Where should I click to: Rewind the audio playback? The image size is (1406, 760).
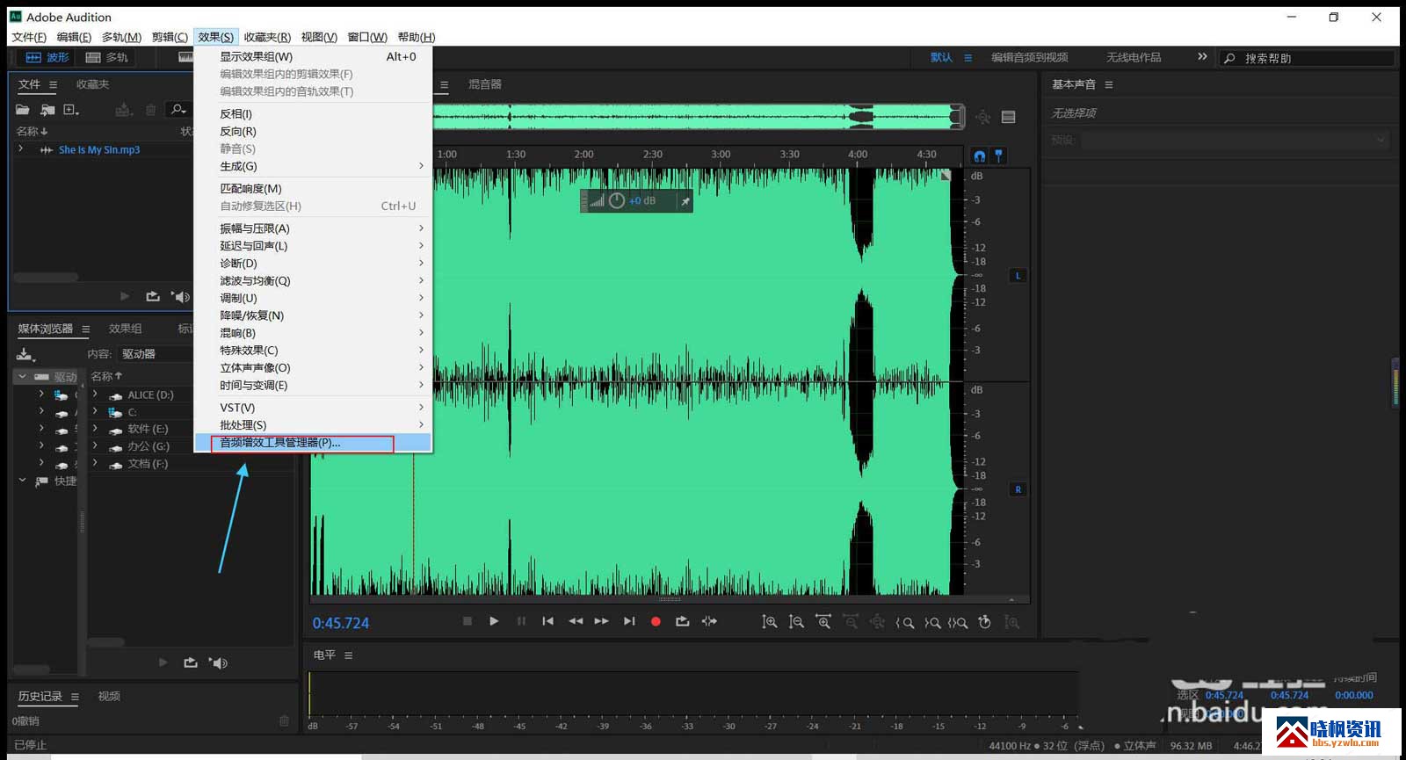[576, 621]
